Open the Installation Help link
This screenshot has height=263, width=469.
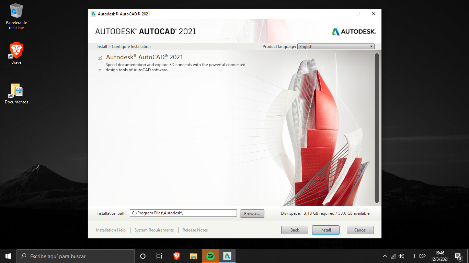(x=111, y=230)
